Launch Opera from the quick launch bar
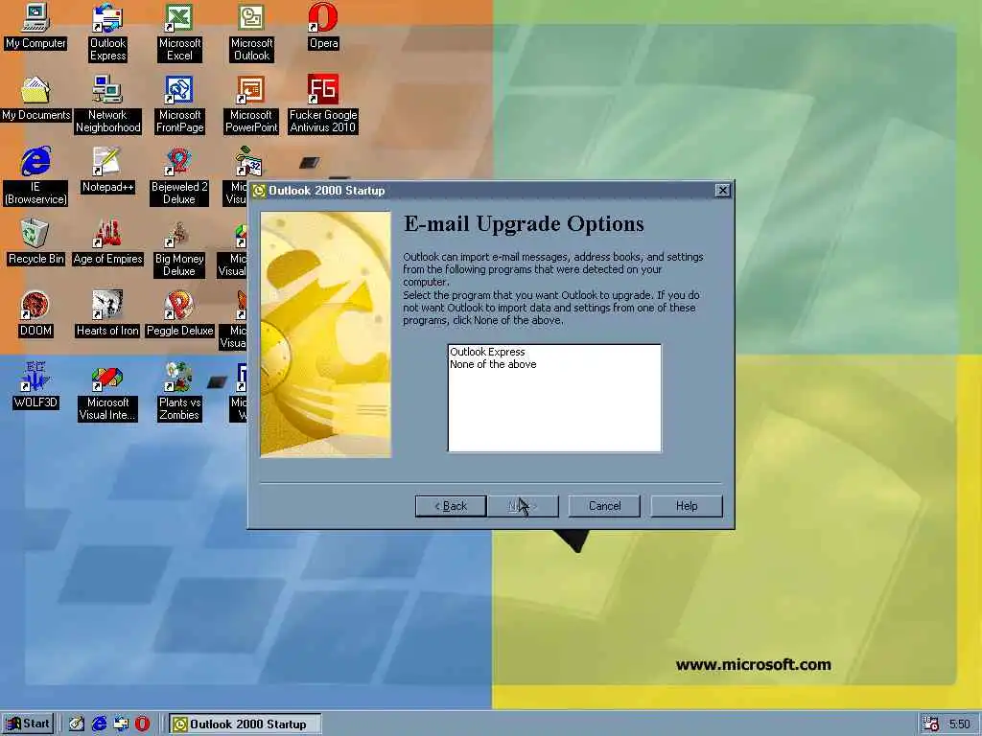982x736 pixels. click(143, 724)
